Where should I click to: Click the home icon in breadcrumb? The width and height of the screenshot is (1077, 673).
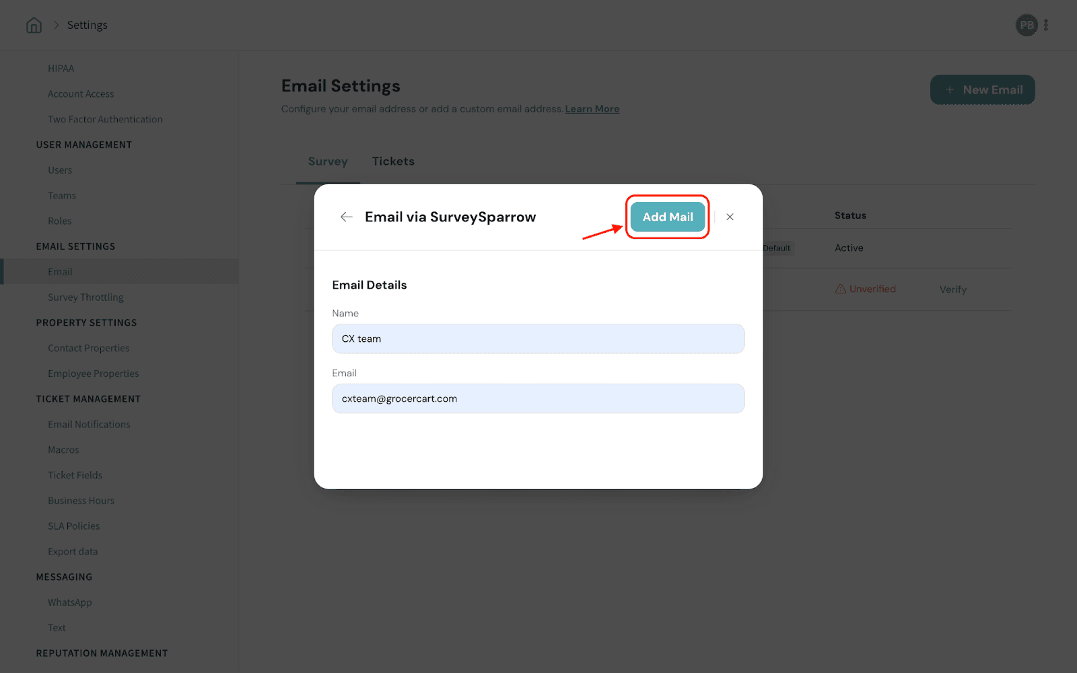pos(34,26)
